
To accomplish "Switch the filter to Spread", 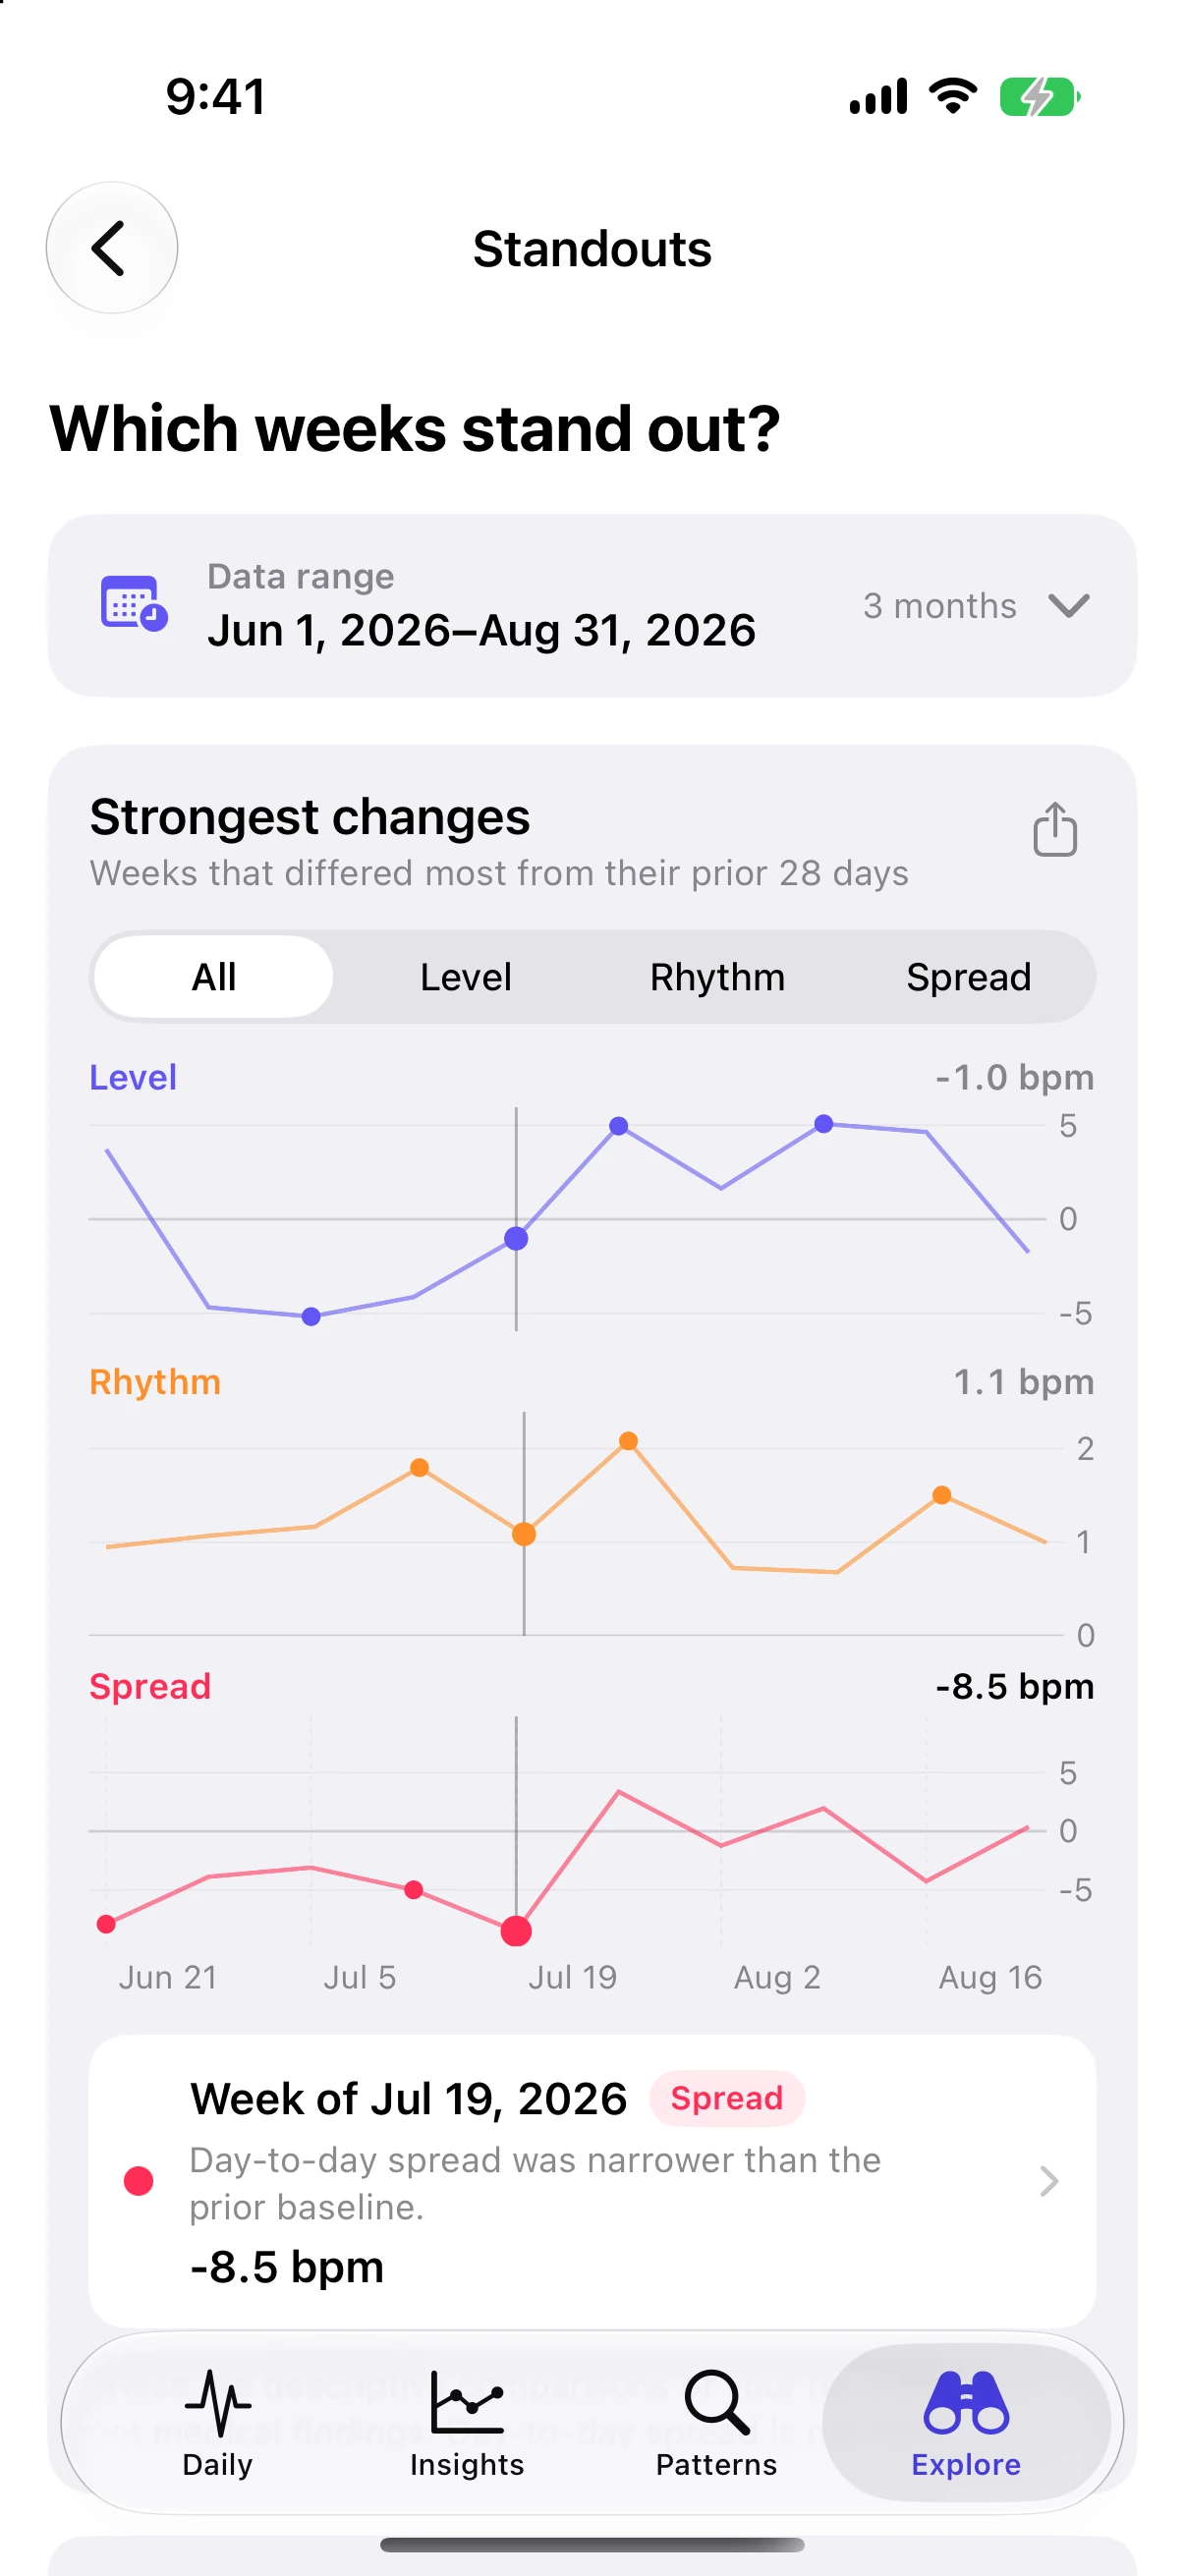I will 968,977.
